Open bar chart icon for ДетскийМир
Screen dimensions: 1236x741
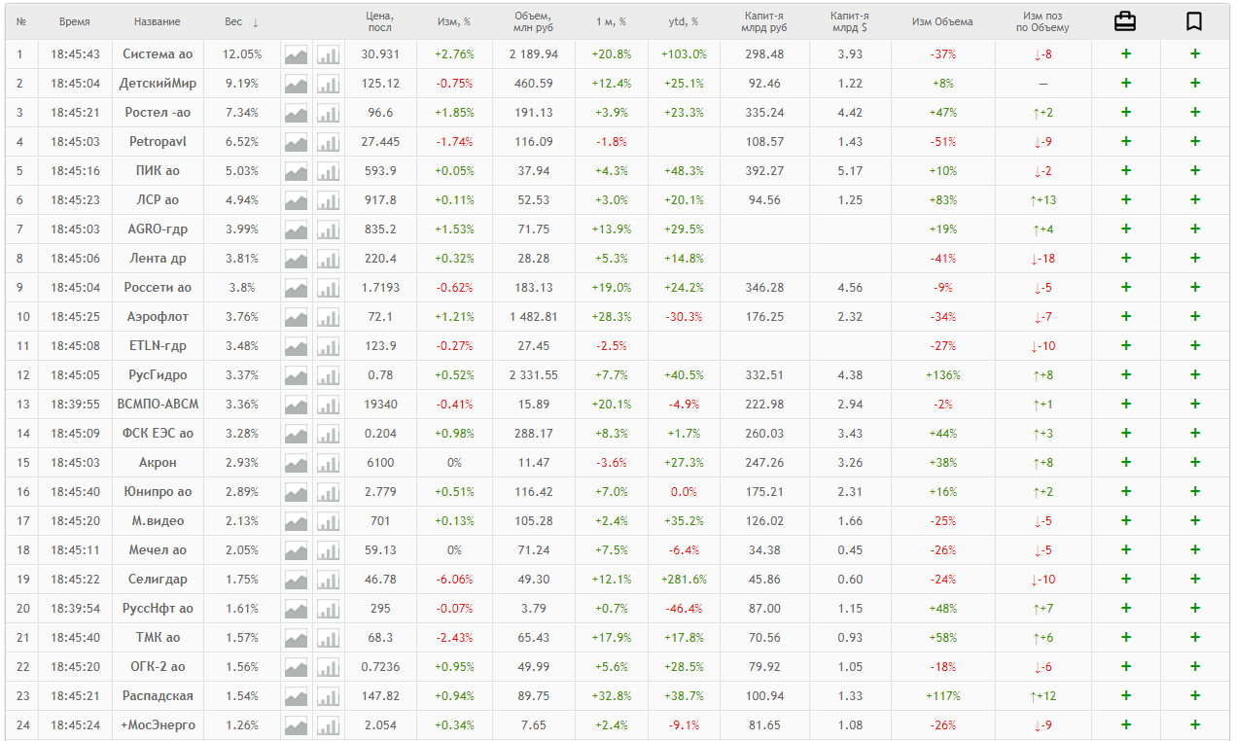pyautogui.click(x=328, y=84)
